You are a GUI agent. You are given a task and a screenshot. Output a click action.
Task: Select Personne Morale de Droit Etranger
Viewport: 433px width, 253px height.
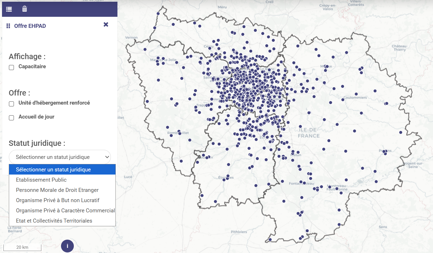click(57, 190)
